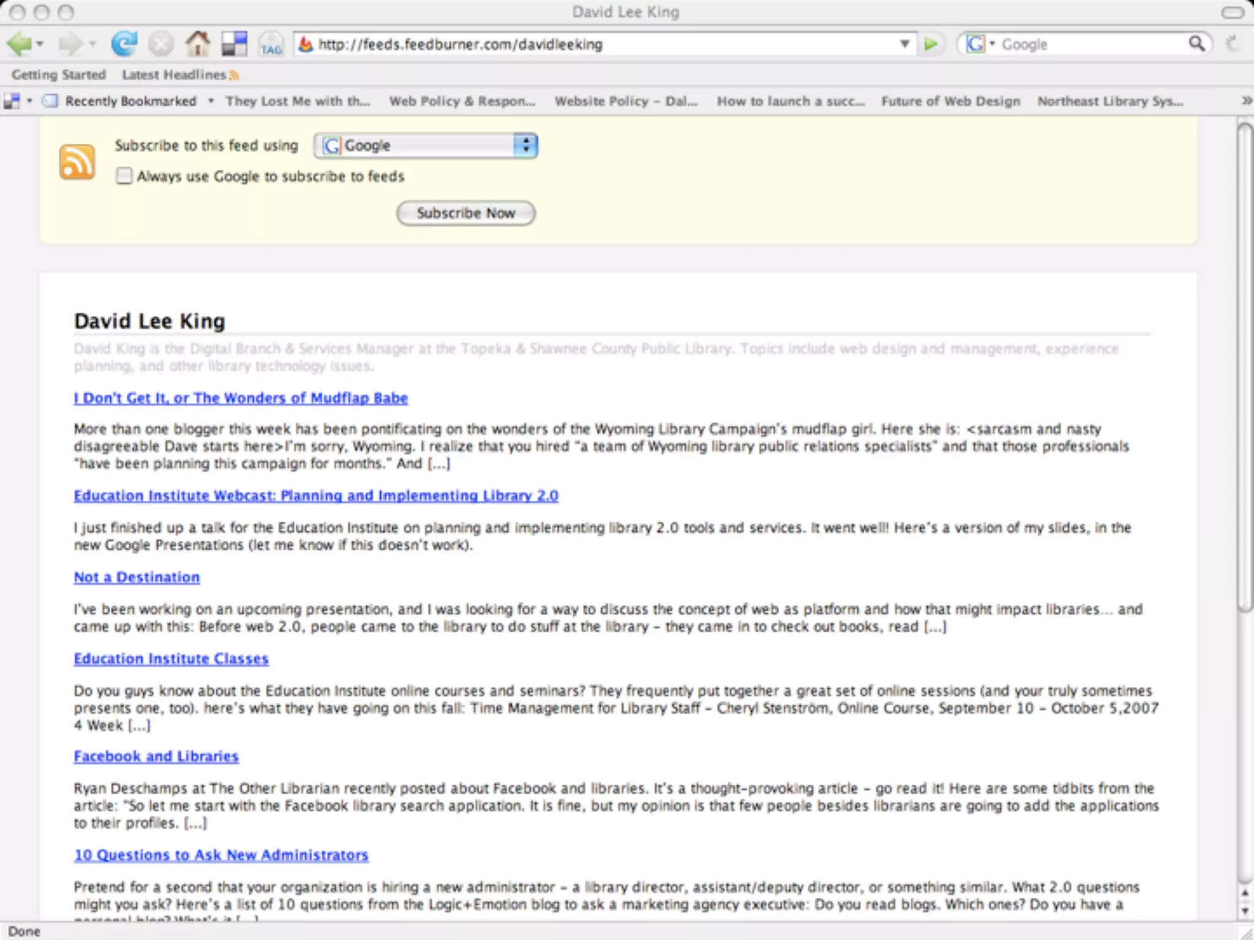Click the orange RSS feed icon
The width and height of the screenshot is (1254, 940).
point(77,162)
